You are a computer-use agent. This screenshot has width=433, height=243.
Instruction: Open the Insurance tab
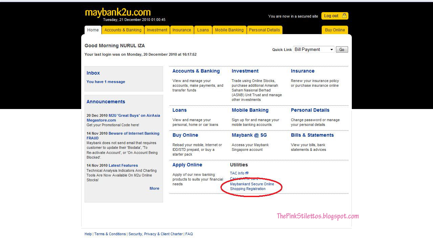[x=182, y=30]
